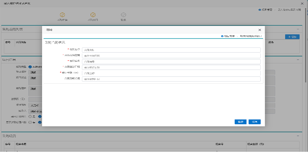This screenshot has height=152, width=308.
Task: Select the unchecked first radio in second-to-last project row
Action: point(30,116)
